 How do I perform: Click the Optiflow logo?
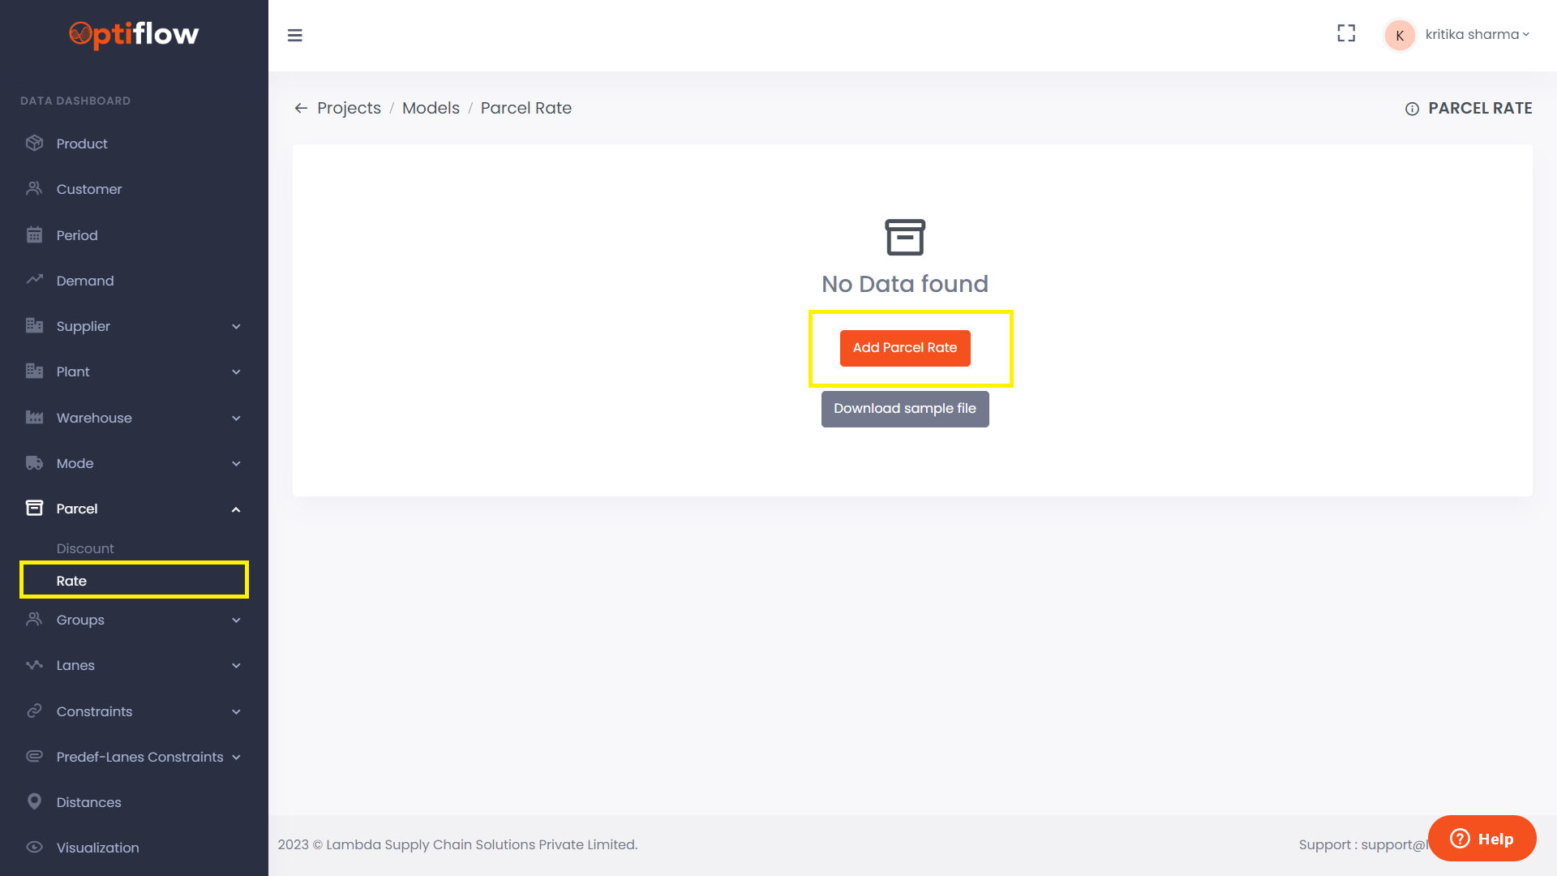pyautogui.click(x=134, y=35)
